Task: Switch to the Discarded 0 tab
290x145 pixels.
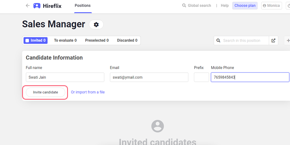Action: 127,40
